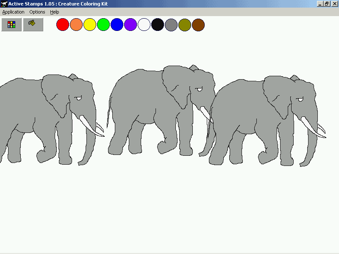The image size is (339, 254).
Task: Open the Help menu
Action: coord(55,12)
